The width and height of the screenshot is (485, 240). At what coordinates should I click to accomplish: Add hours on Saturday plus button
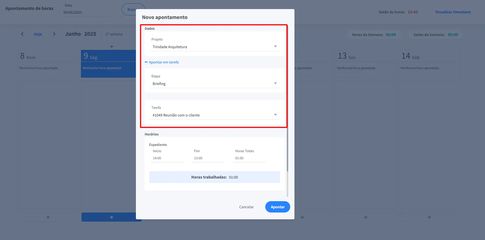click(429, 217)
